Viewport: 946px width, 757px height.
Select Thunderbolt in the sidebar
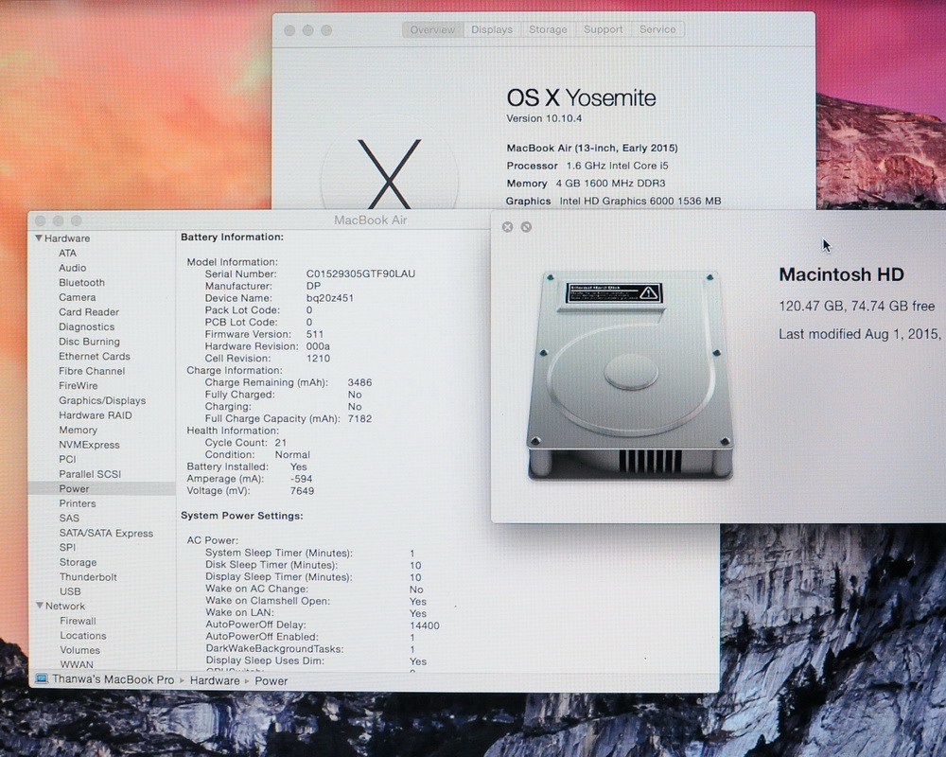click(x=88, y=577)
